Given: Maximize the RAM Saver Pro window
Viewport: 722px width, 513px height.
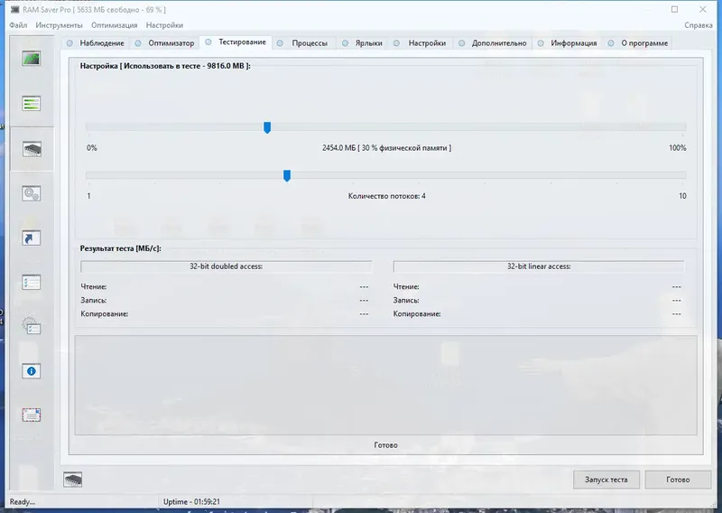Looking at the screenshot, I should click(x=674, y=9).
